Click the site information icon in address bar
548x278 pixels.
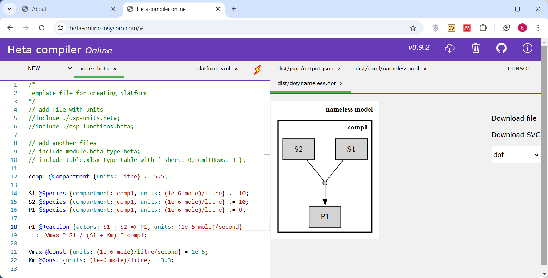(x=61, y=28)
